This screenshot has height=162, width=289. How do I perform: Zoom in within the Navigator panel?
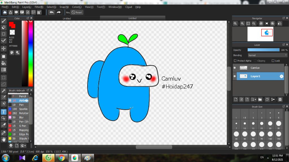pyautogui.click(x=242, y=24)
